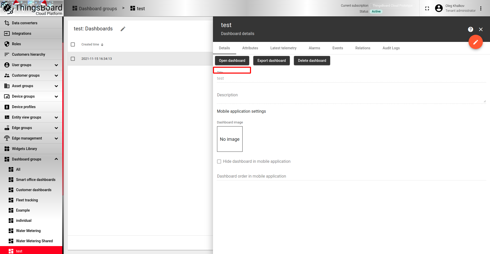Switch to the Attributes tab

click(x=250, y=48)
